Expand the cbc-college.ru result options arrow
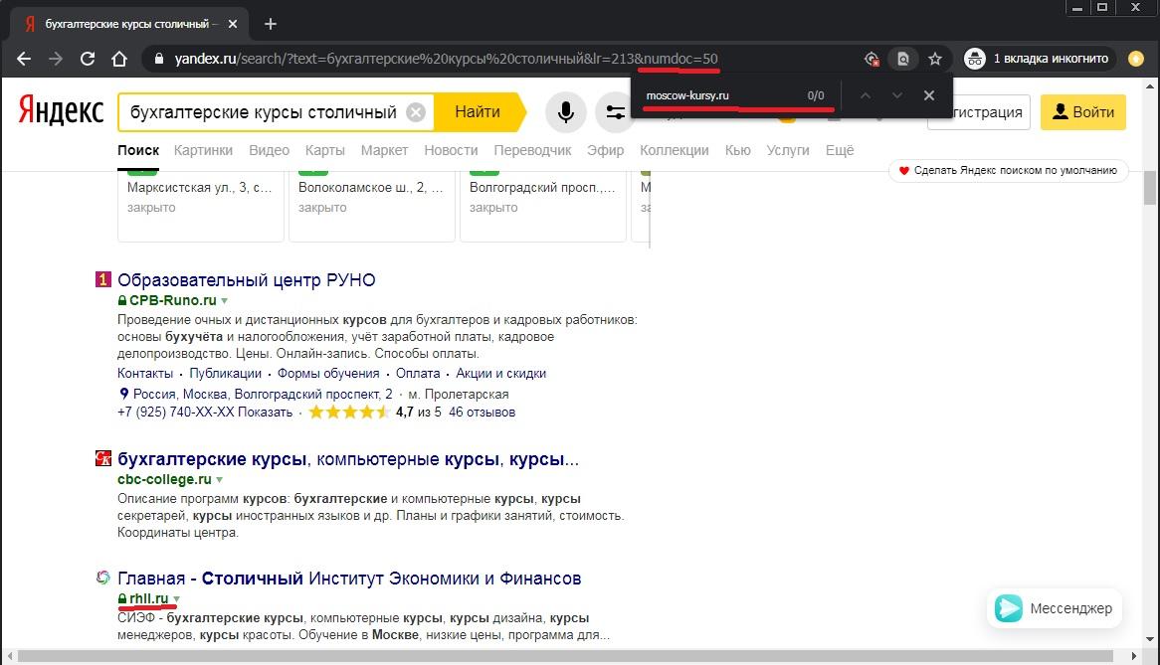1160x665 pixels. point(220,480)
